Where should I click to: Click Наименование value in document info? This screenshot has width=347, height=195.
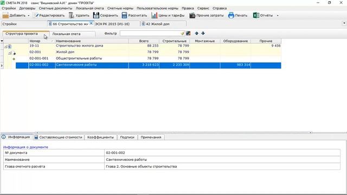pyautogui.click(x=222, y=160)
